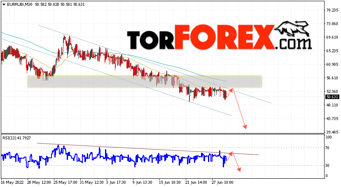
Task: Click the EURRUBi,M30 symbol label
Action: (20, 5)
